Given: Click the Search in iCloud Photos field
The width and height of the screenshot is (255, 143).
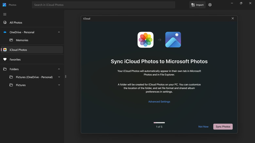Looking at the screenshot, I should tap(103, 5).
